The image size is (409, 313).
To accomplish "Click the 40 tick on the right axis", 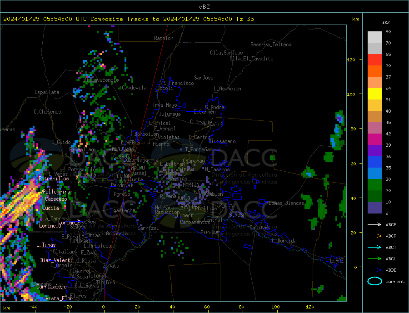I will click(353, 198).
